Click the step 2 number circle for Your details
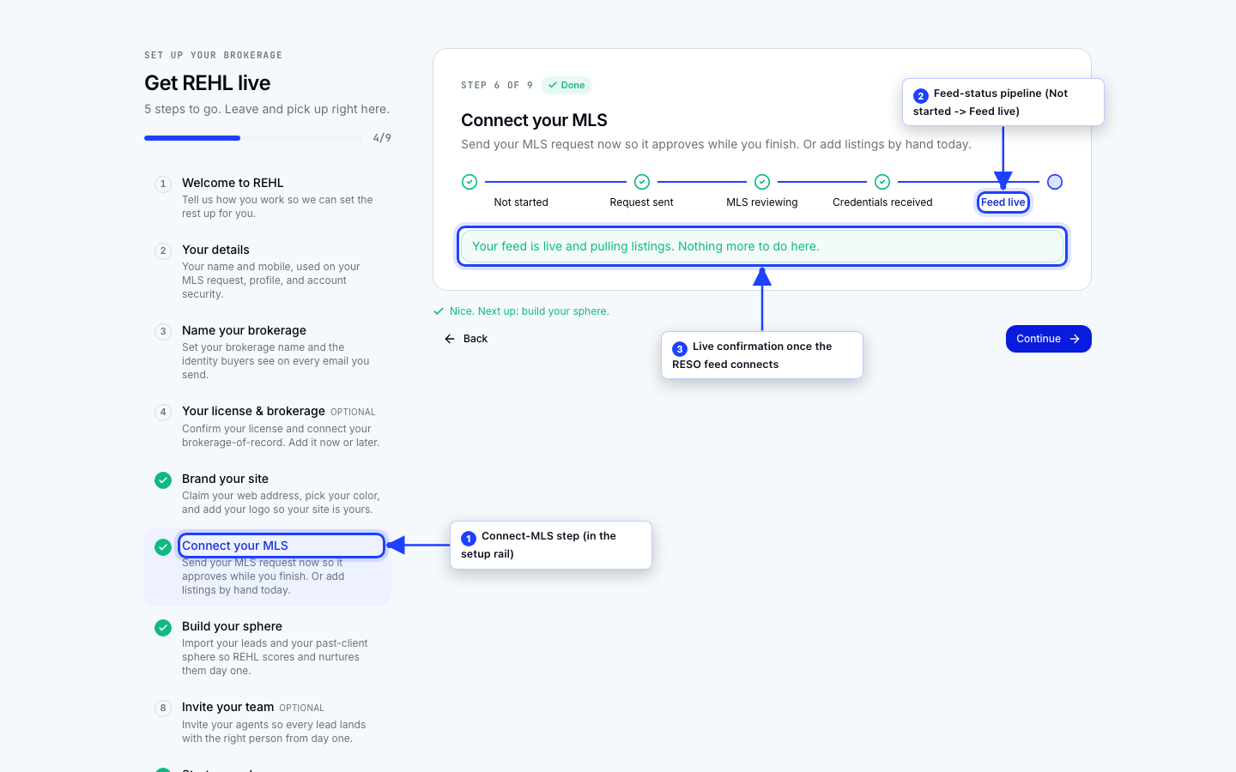Viewport: 1236px width, 772px height. (163, 251)
